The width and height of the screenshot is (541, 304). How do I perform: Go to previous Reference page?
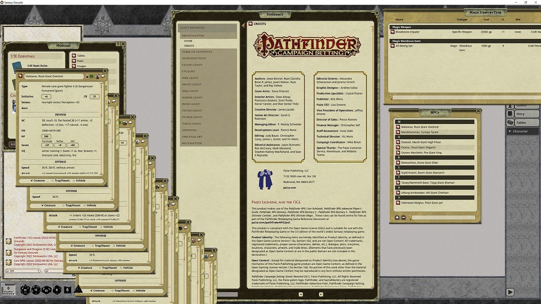[x=301, y=294]
